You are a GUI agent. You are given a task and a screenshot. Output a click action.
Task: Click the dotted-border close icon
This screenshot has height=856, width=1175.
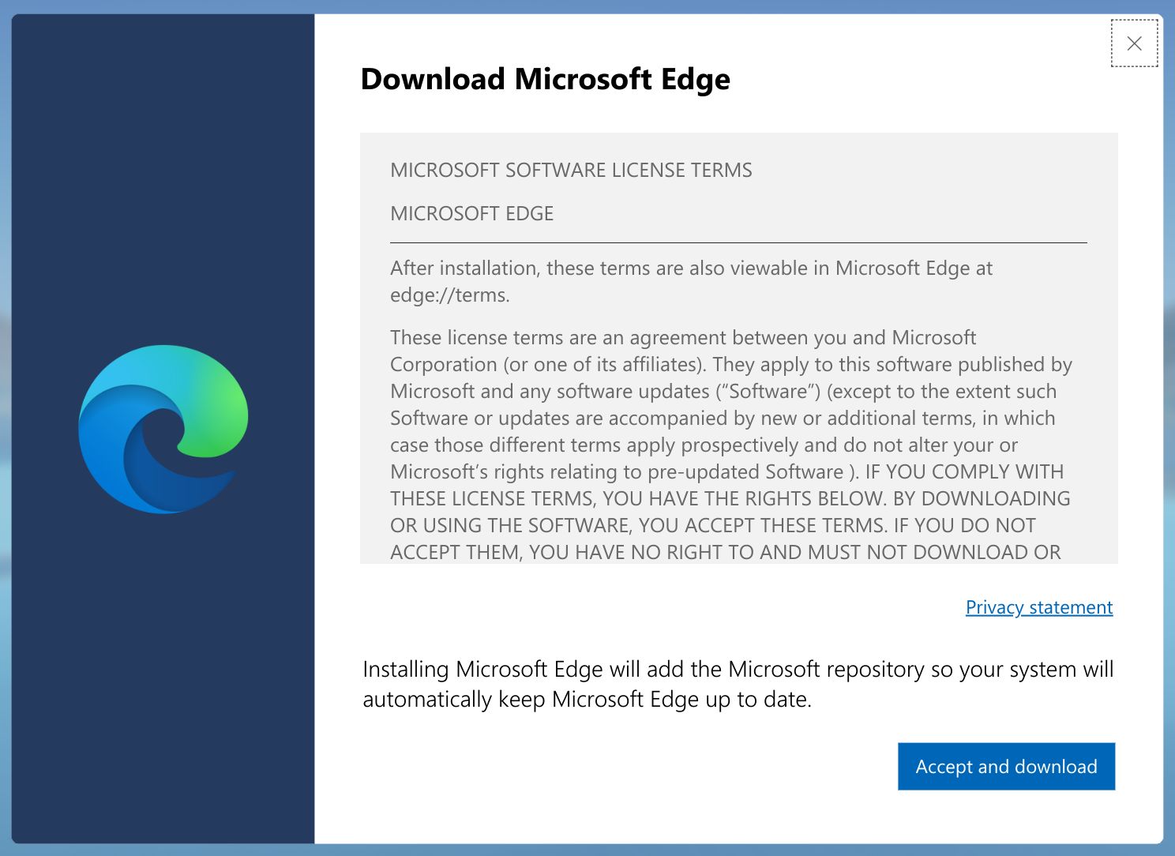pos(1135,43)
